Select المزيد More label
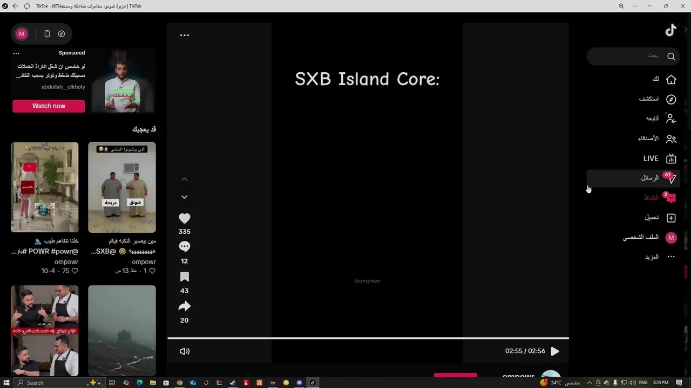 [652, 257]
